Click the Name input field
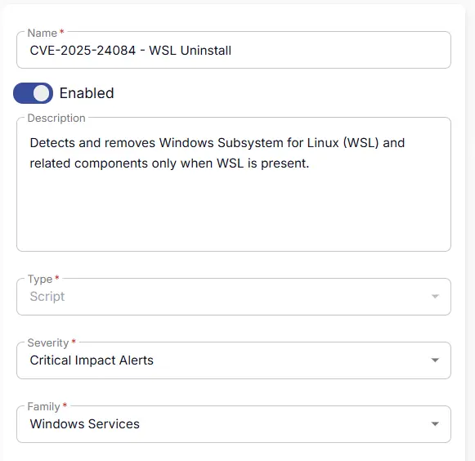This screenshot has height=461, width=475. 234,50
